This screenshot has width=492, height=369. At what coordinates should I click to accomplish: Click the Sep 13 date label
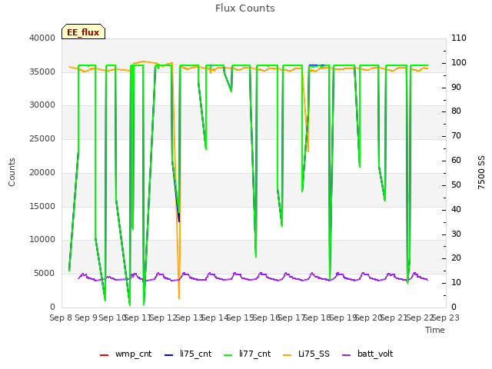tap(190, 317)
